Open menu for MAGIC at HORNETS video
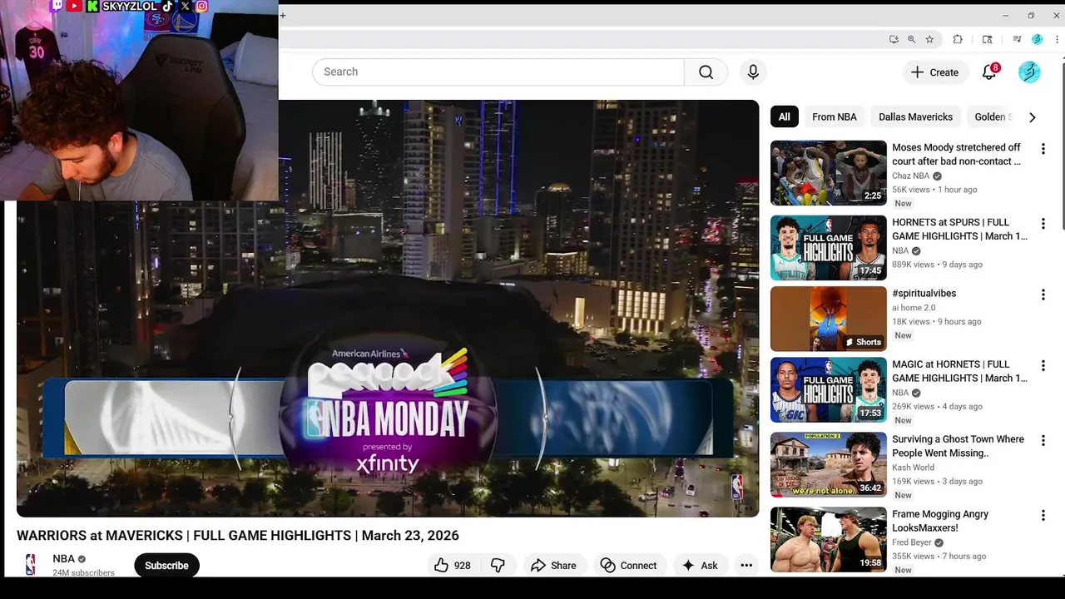Viewport: 1065px width, 599px height. [1043, 365]
